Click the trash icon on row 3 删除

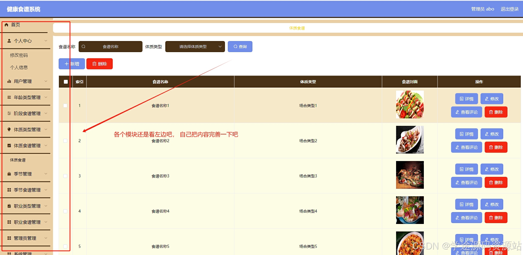[491, 182]
